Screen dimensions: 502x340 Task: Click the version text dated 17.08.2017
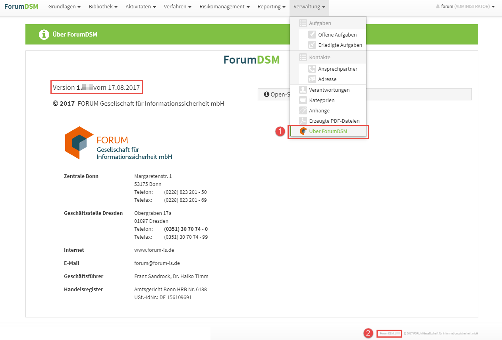[97, 87]
